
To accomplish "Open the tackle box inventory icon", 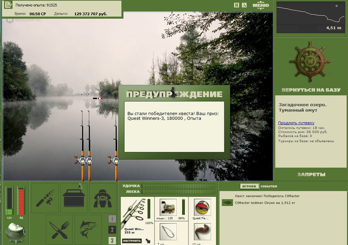I will click(x=74, y=198).
